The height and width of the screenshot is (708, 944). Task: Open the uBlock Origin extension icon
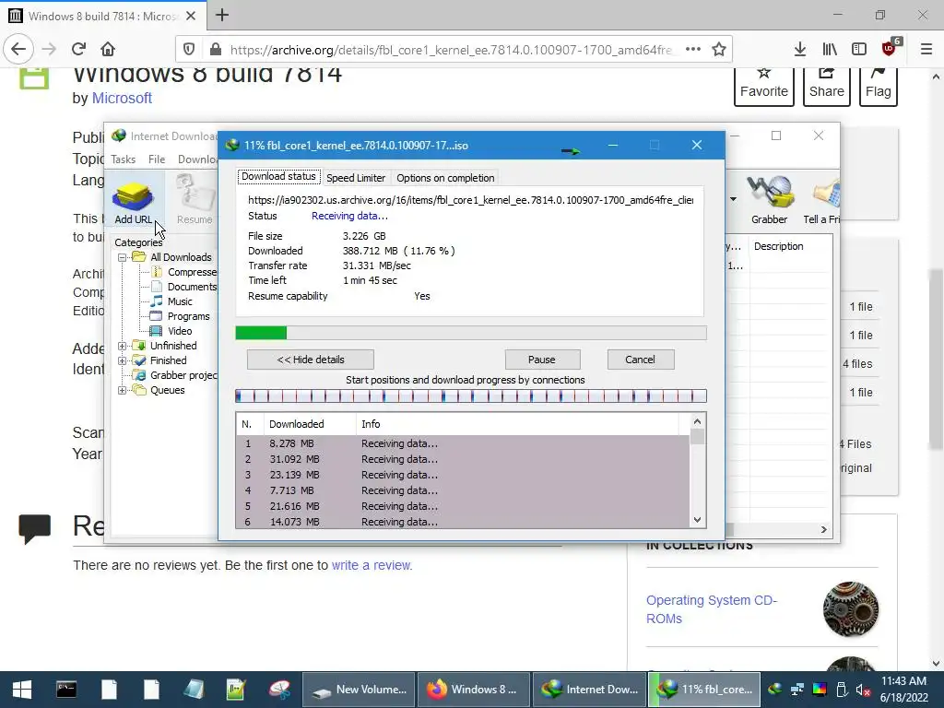[890, 48]
